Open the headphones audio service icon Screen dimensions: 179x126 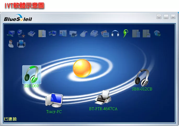[115, 34]
